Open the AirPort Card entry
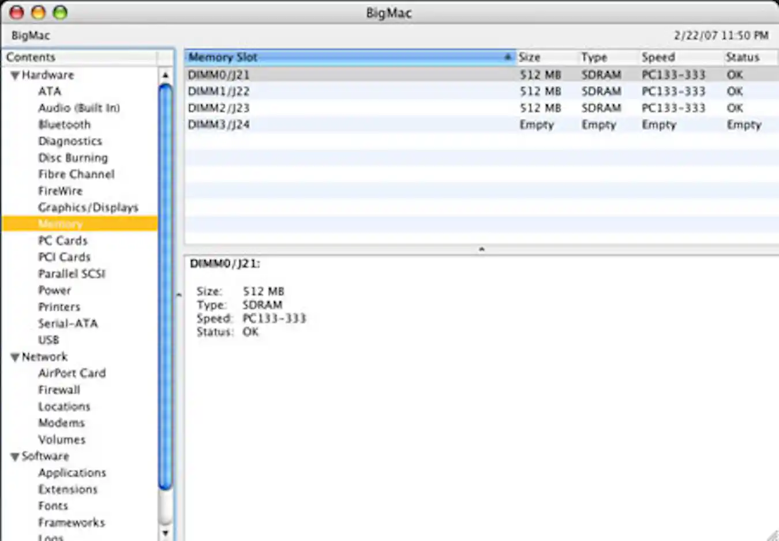 tap(72, 373)
